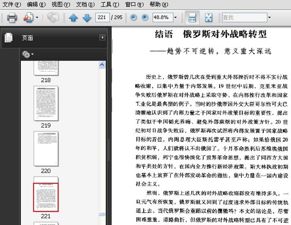Open the find options dropdown arrow
291x225 pixels.
270,17
